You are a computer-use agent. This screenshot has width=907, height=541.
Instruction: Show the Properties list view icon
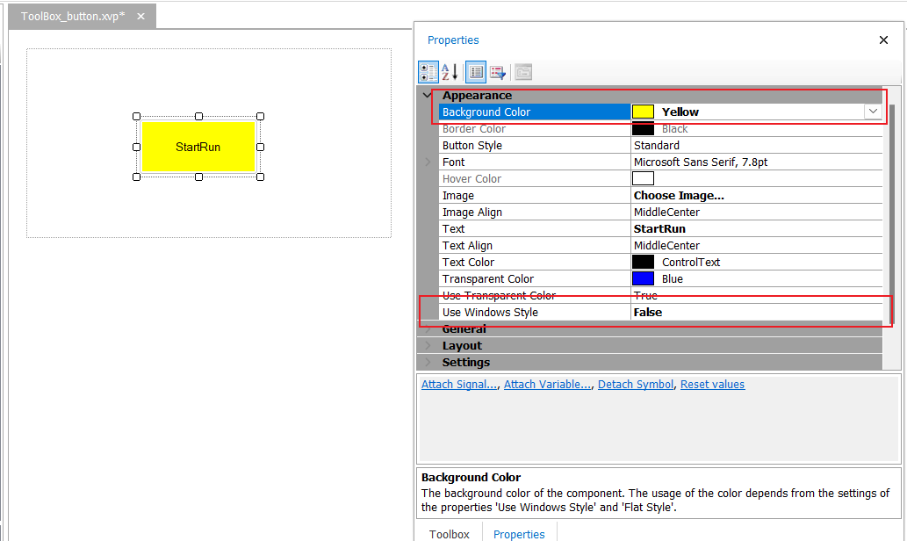(476, 72)
